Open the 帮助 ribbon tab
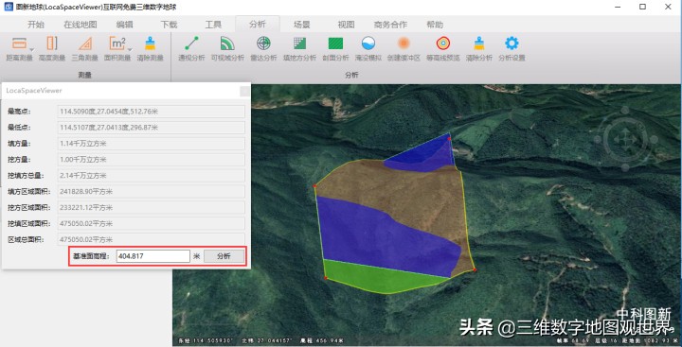This screenshot has width=682, height=347. [x=435, y=25]
